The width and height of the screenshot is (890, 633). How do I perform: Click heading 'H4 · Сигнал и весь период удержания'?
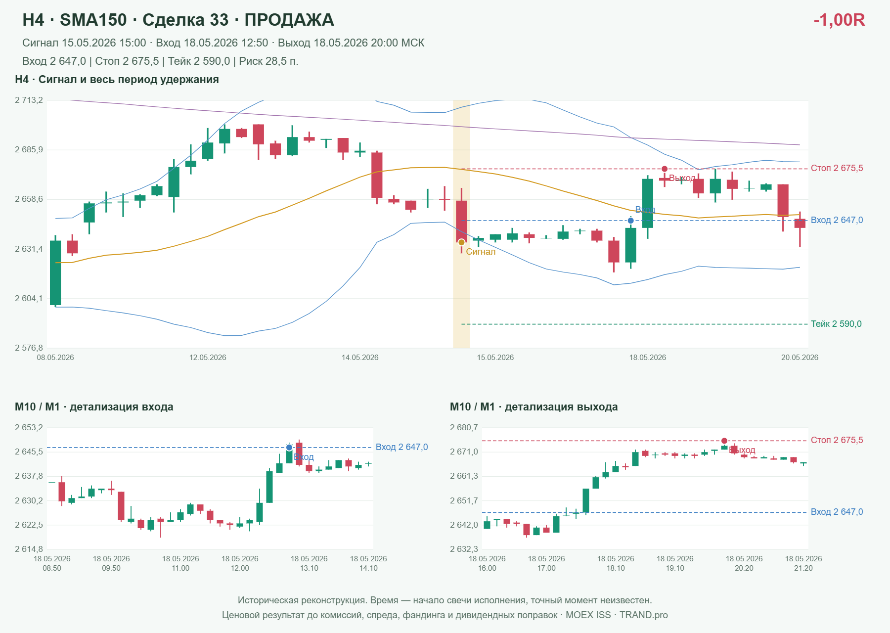(117, 80)
